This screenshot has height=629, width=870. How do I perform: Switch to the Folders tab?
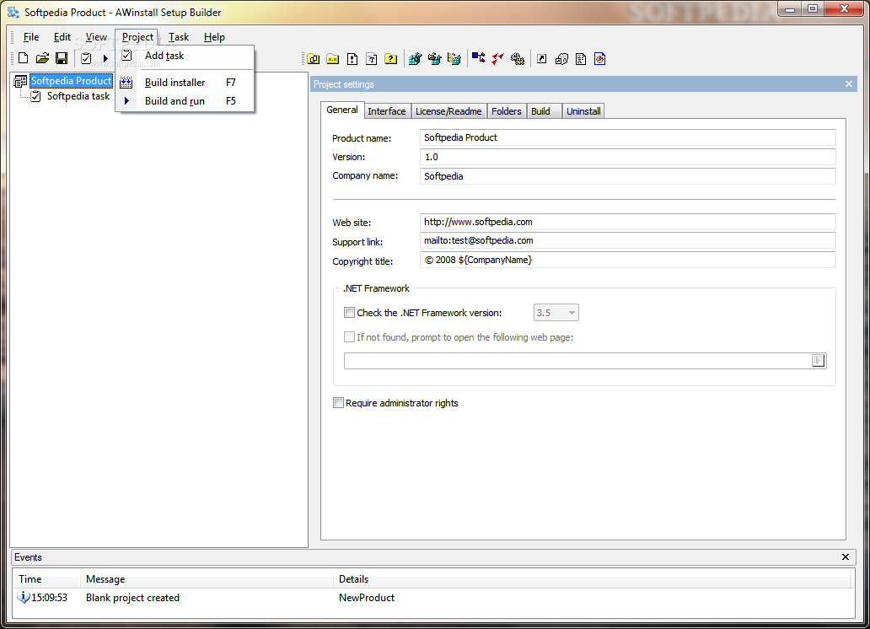506,111
